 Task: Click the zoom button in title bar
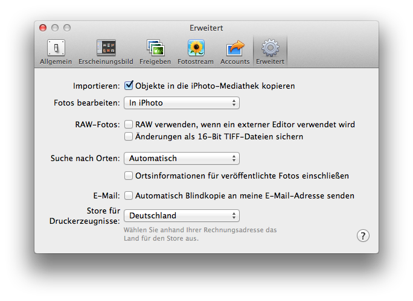(67, 28)
